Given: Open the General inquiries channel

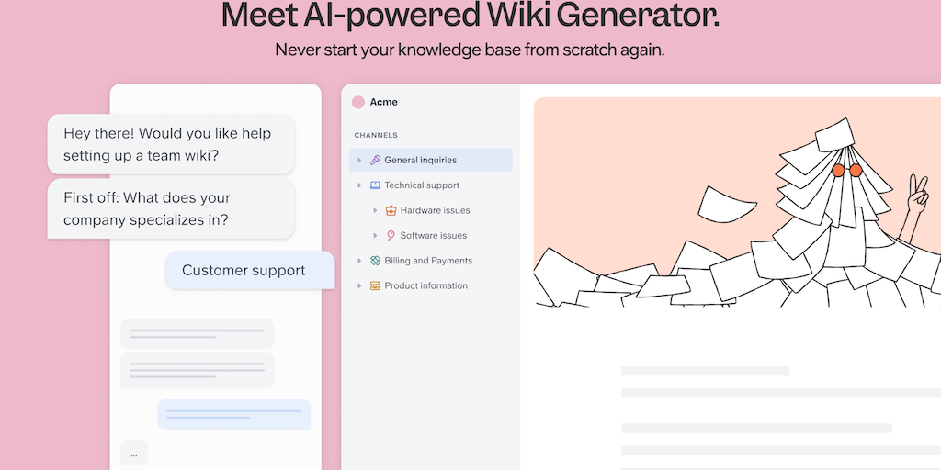Looking at the screenshot, I should coord(420,161).
